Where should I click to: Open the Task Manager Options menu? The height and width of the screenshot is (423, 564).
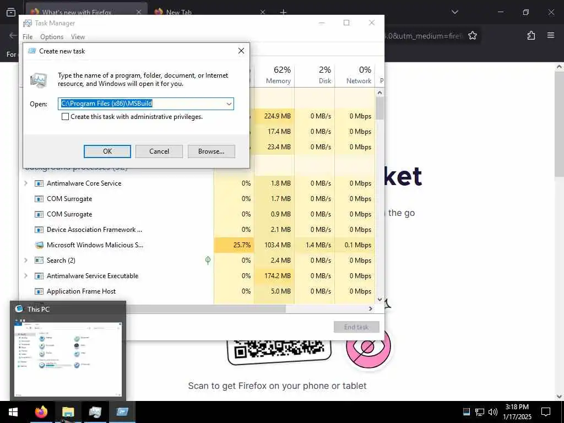[x=52, y=37]
